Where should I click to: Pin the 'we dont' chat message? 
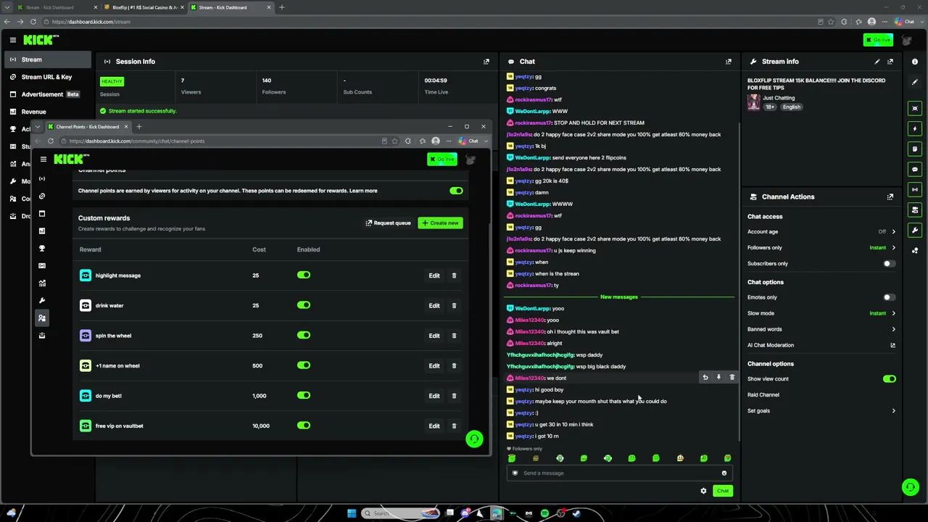click(718, 377)
